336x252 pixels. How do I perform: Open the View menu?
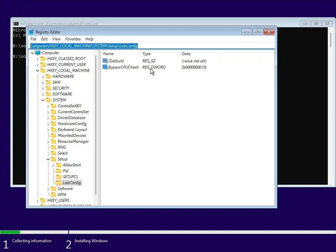click(56, 39)
